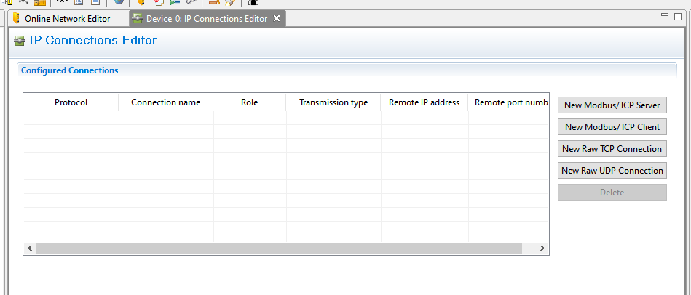
Task: Click the horizontal scrollbar thumb of the table
Action: click(x=279, y=248)
